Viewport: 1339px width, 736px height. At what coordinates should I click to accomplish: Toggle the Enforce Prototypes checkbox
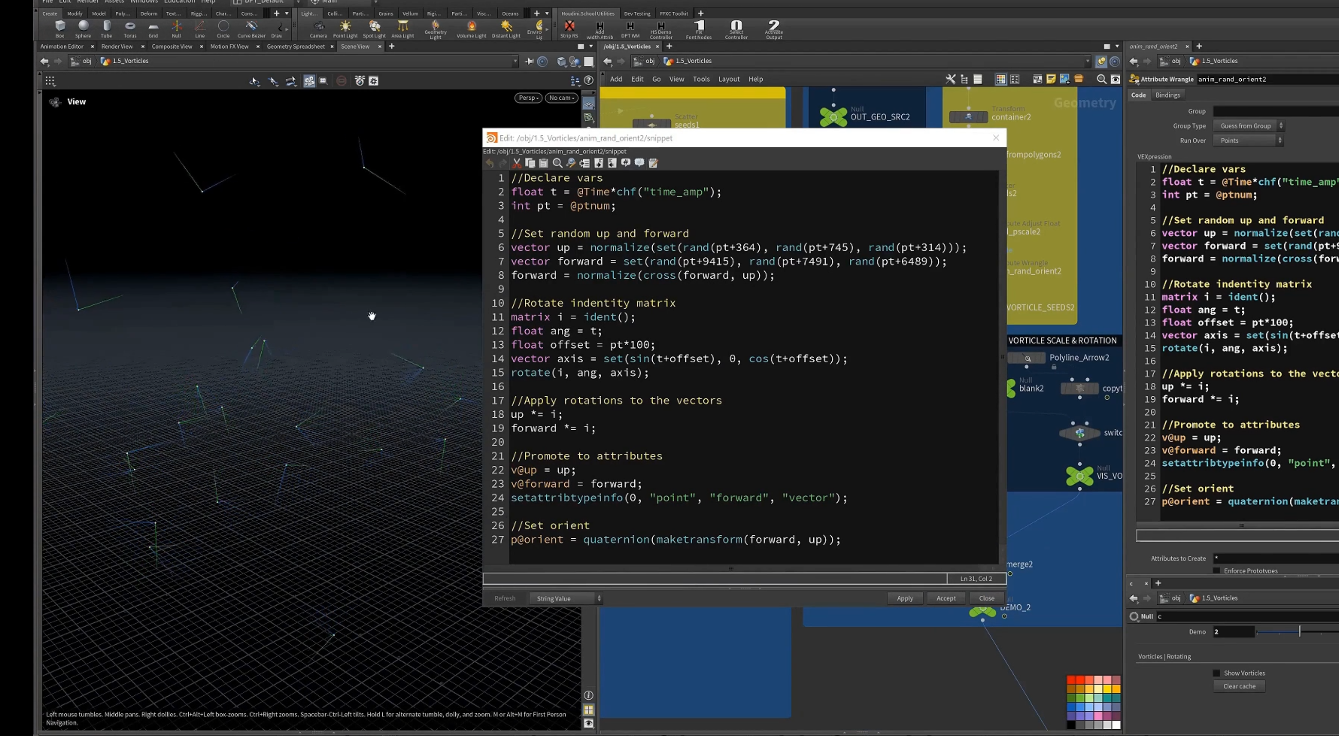click(x=1216, y=570)
